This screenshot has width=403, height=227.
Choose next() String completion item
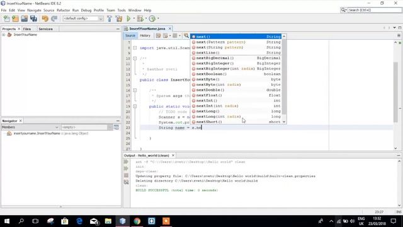pos(236,37)
